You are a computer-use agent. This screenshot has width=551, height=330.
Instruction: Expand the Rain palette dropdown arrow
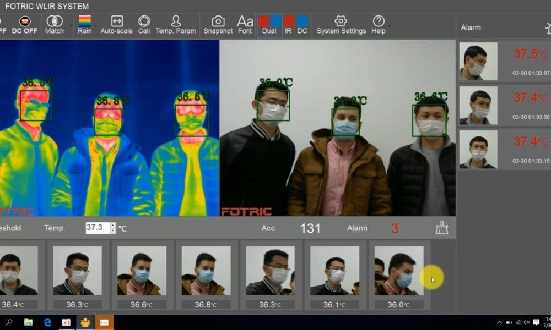coord(96,25)
